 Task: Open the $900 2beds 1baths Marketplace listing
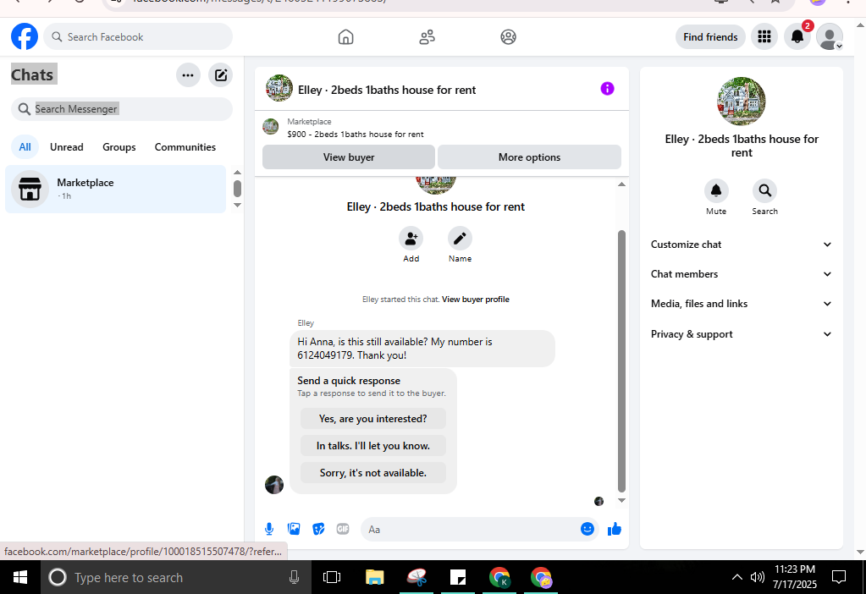coord(356,135)
